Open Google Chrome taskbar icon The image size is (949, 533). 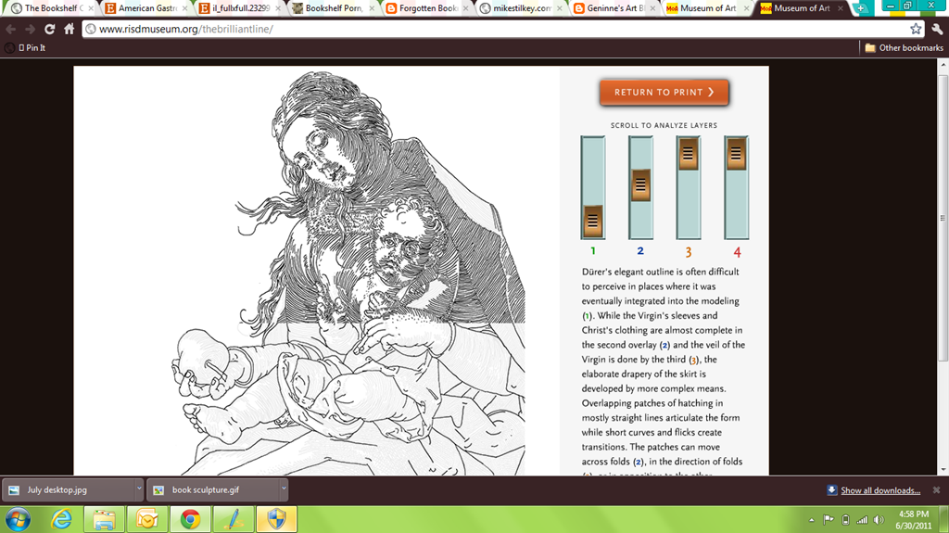pyautogui.click(x=190, y=519)
